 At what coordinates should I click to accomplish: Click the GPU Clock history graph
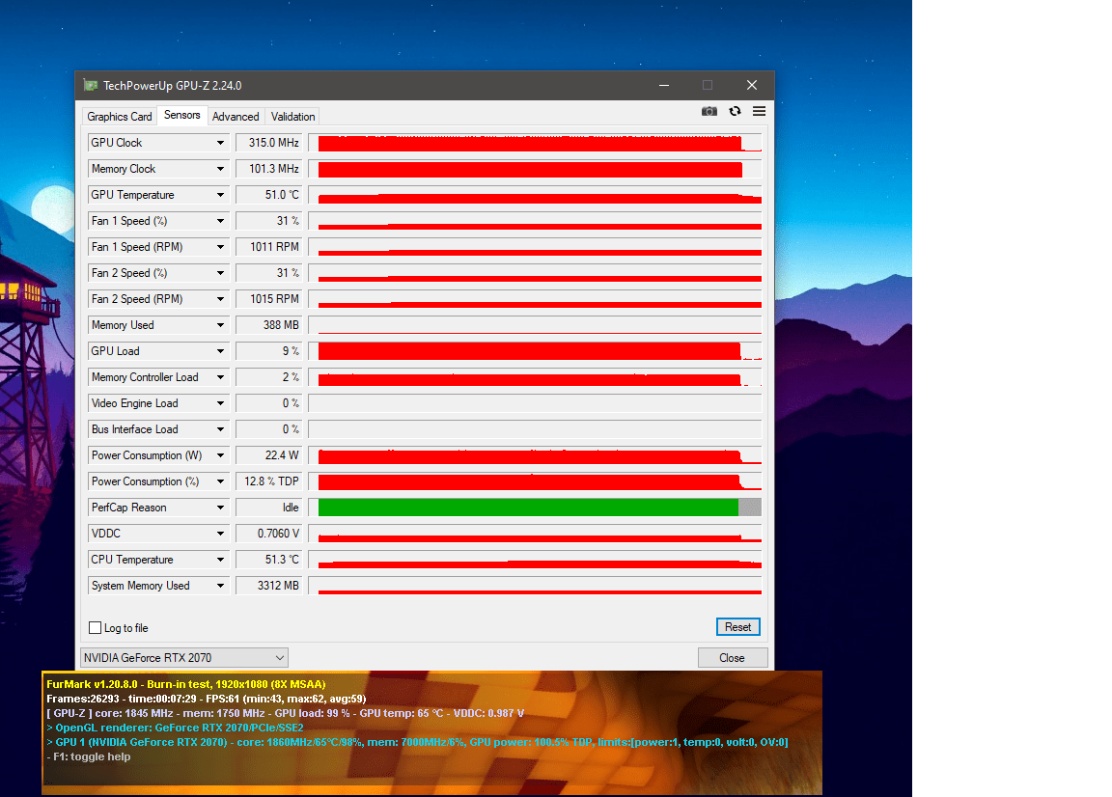(x=536, y=143)
